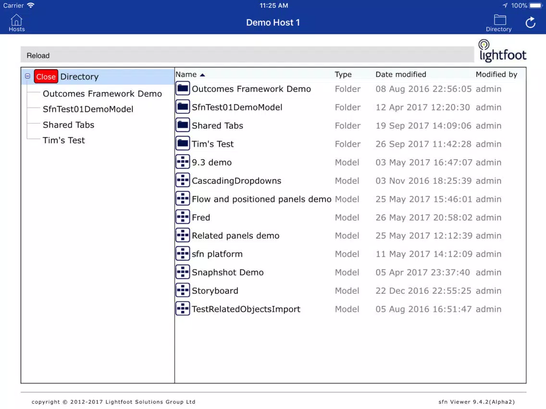Image resolution: width=546 pixels, height=409 pixels.
Task: Open Outcomes Framework Demo in file list
Action: tap(251, 89)
